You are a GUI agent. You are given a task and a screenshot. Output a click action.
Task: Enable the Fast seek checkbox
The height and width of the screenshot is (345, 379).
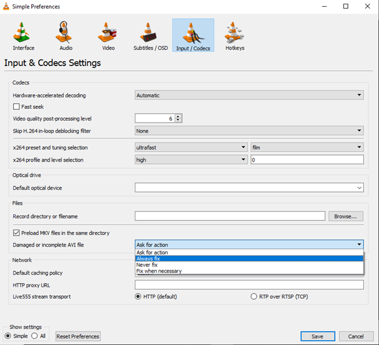pos(16,107)
